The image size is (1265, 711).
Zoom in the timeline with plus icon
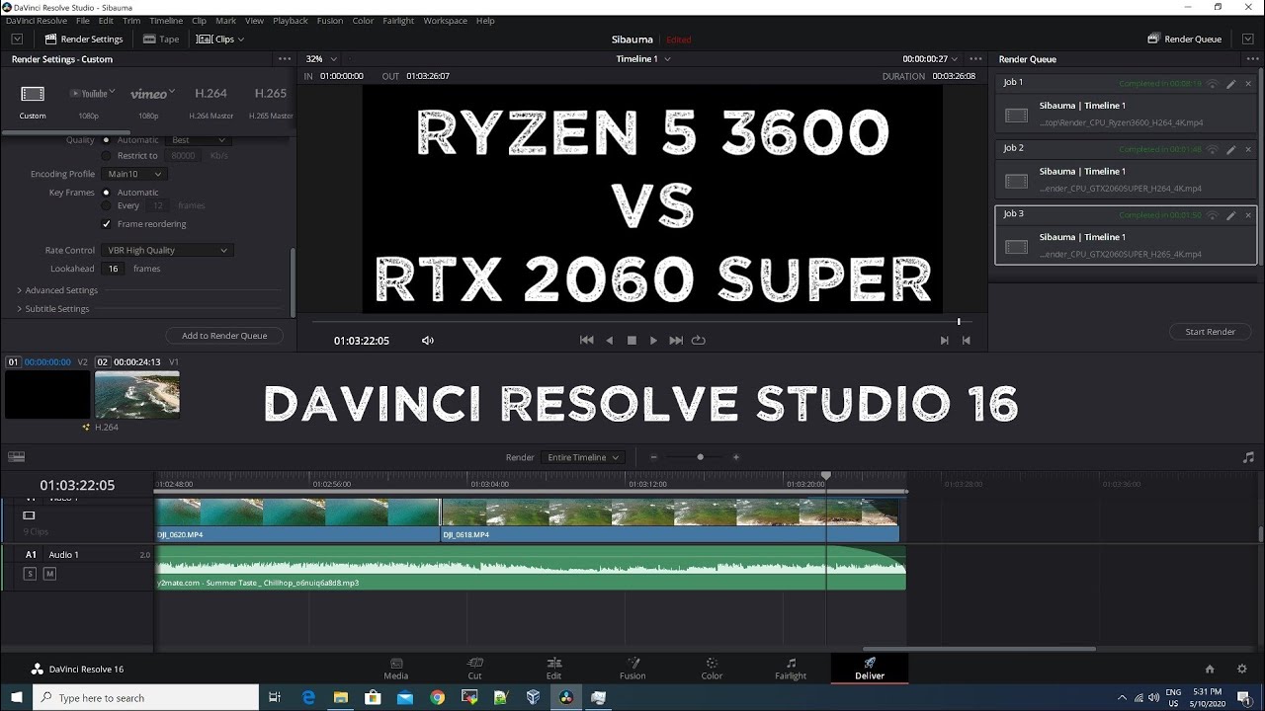pyautogui.click(x=735, y=457)
